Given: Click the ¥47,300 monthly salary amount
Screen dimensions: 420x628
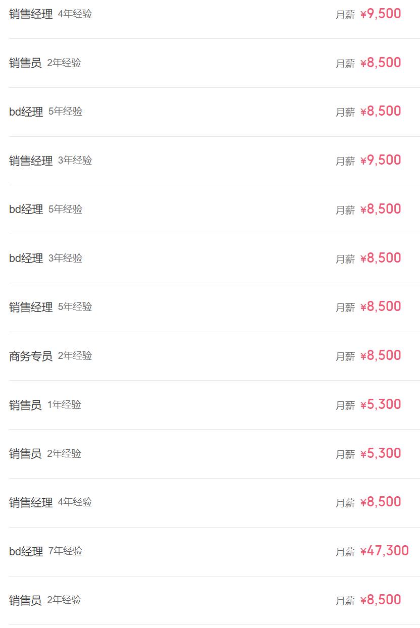Looking at the screenshot, I should pos(385,551).
